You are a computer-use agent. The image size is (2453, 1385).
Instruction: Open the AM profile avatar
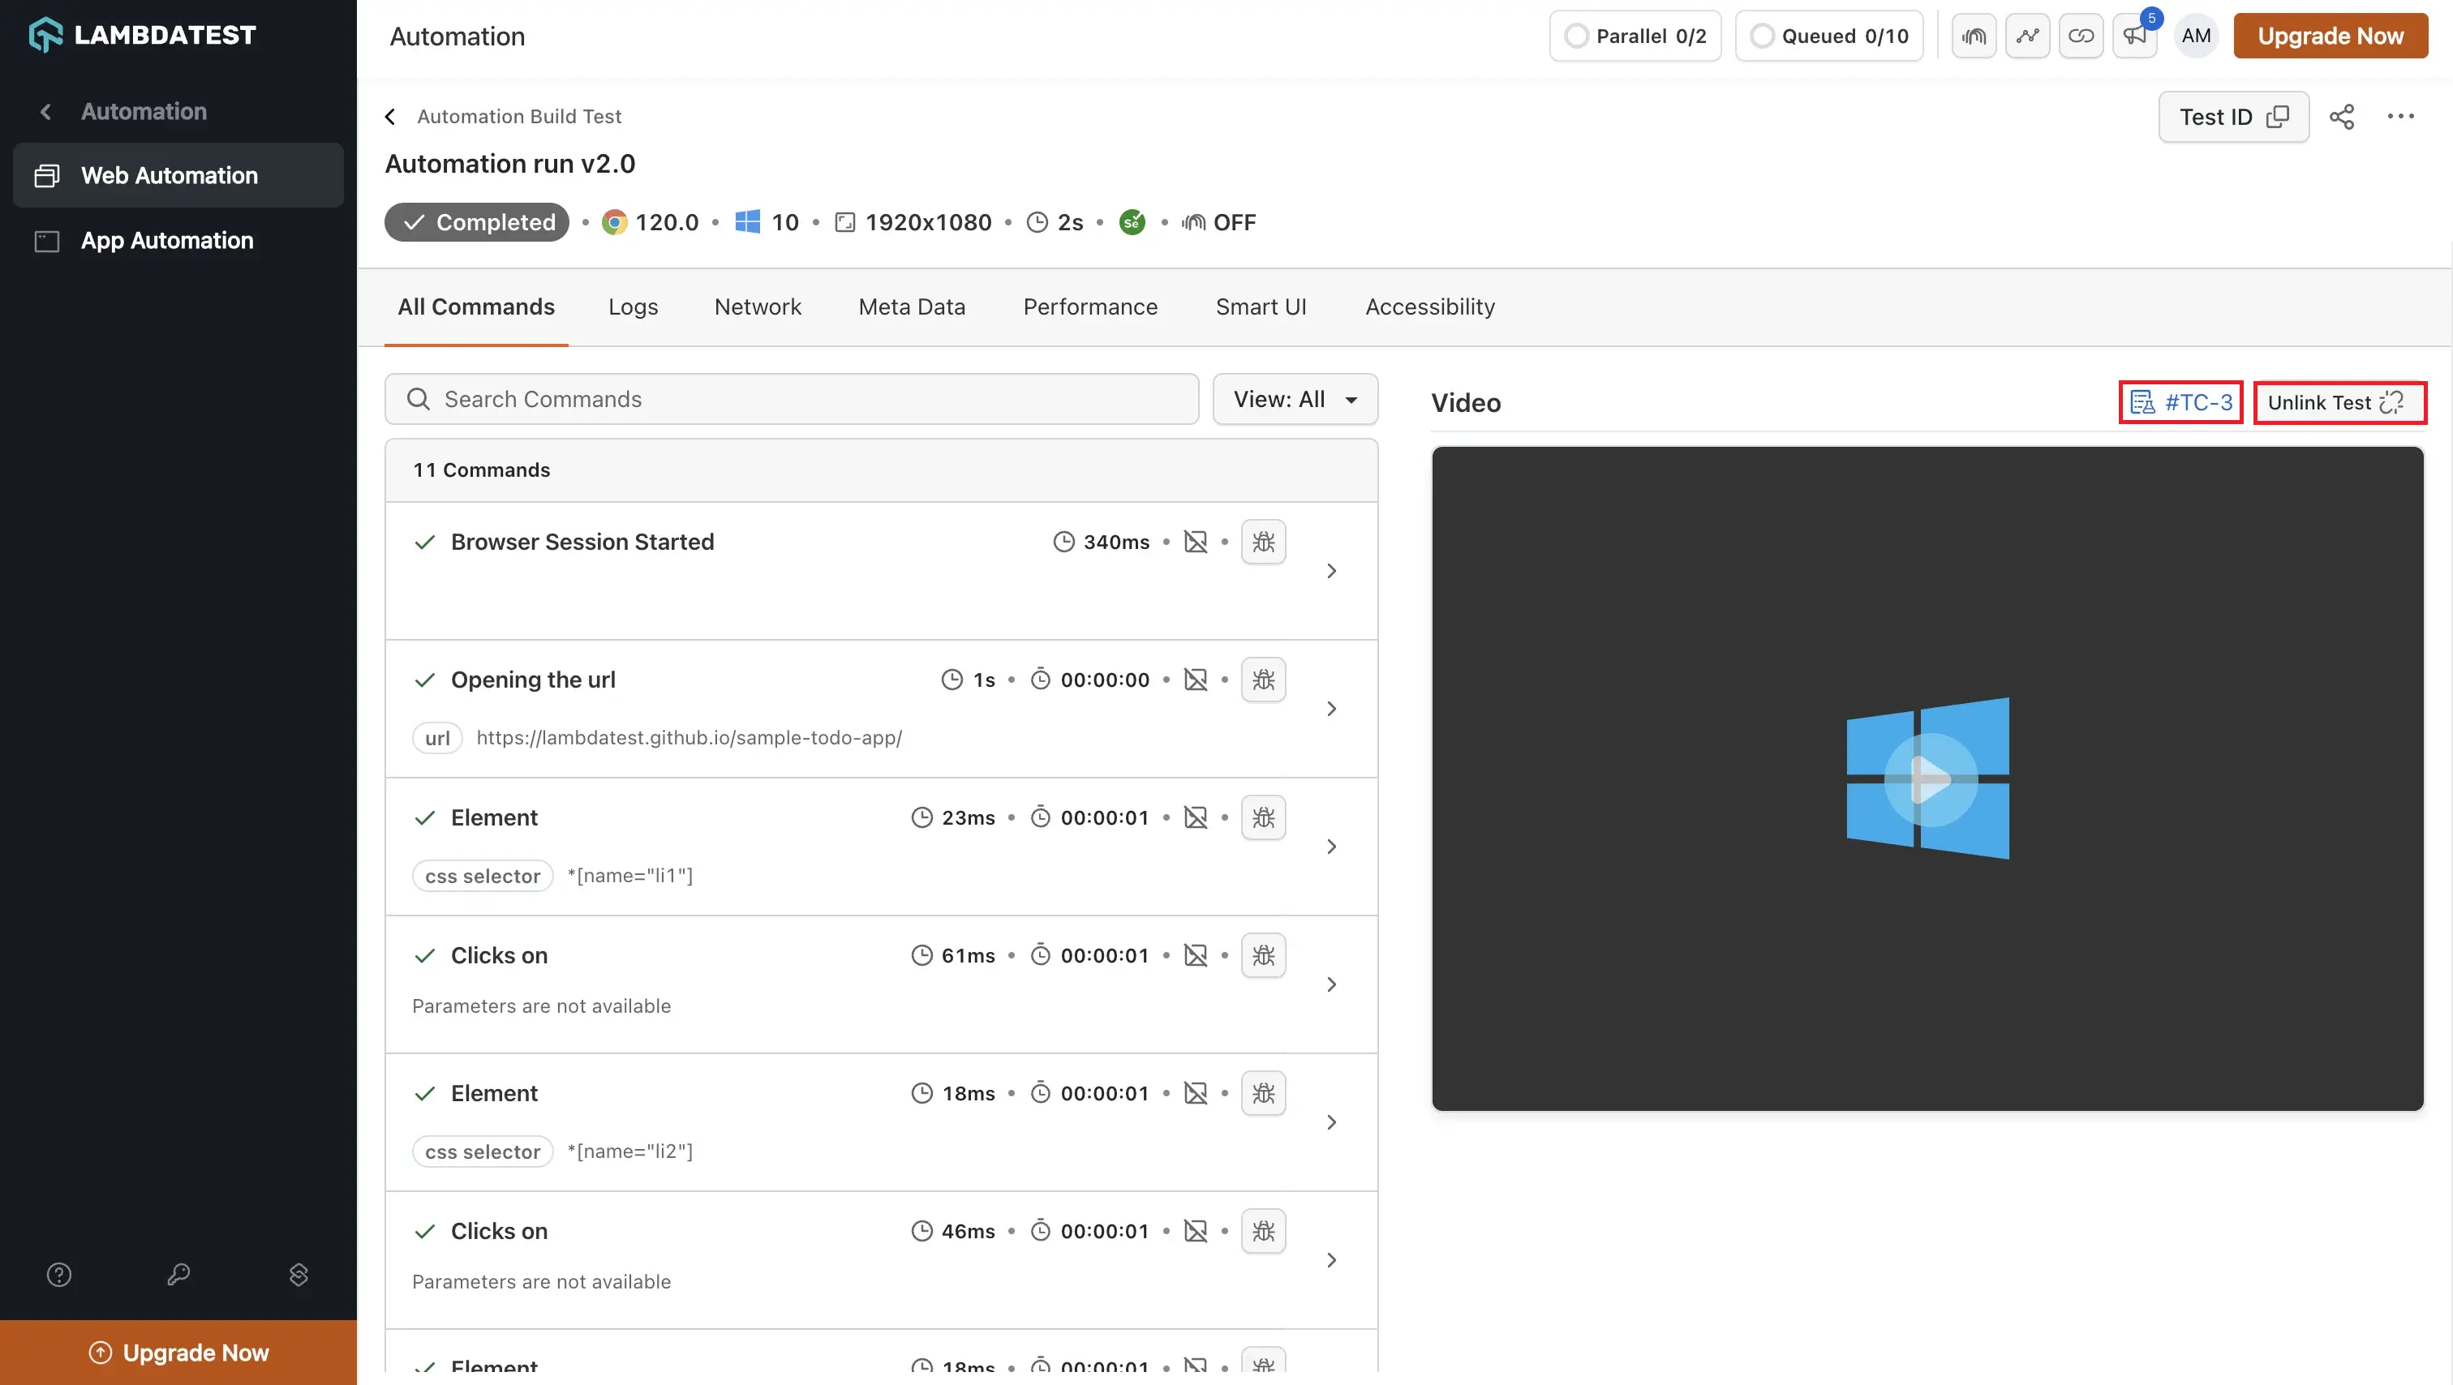(x=2196, y=36)
